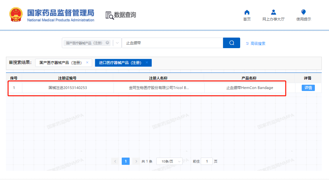Image resolution: width=329 pixels, height=180 pixels.
Task: Click the registrant cell 金珂生物医疗股份有限公司
Action: (x=159, y=88)
